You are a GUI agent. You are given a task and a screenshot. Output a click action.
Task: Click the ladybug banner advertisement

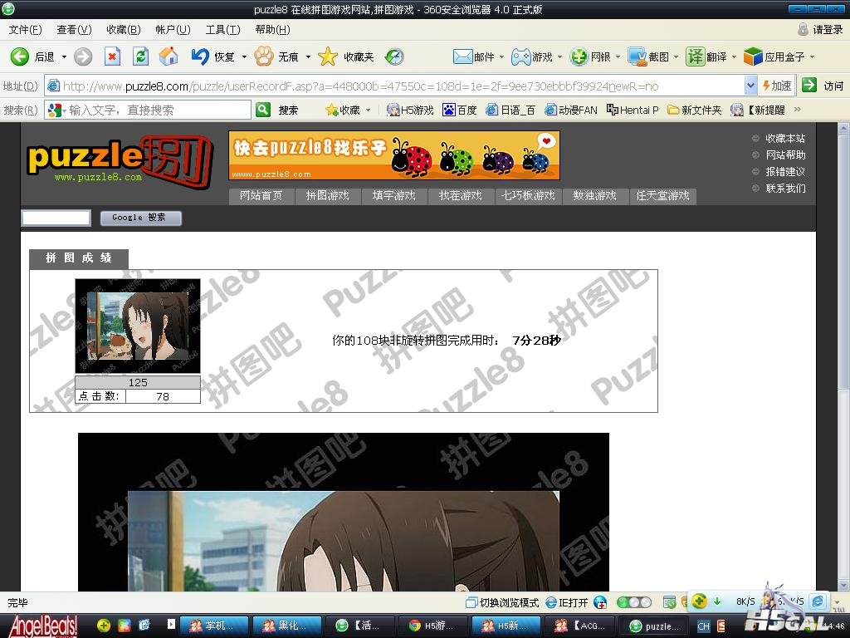[x=394, y=155]
